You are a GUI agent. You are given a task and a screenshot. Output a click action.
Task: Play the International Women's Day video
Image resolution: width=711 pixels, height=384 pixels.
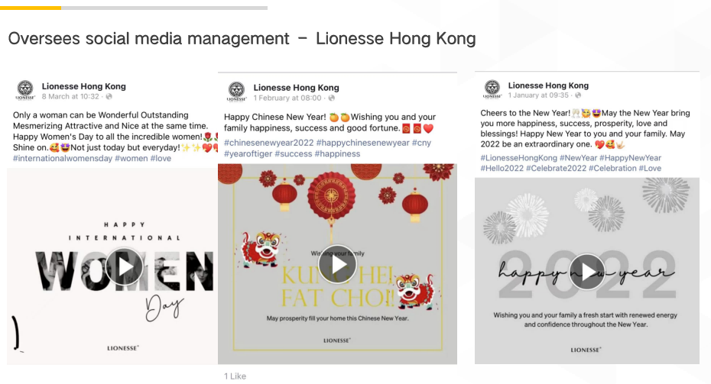(125, 266)
